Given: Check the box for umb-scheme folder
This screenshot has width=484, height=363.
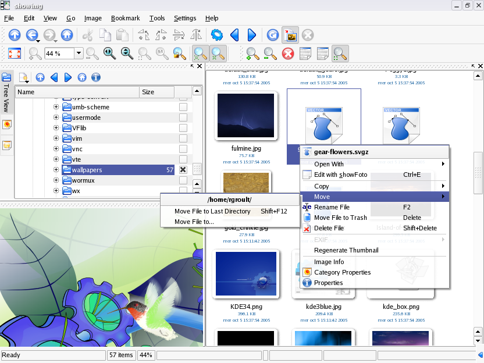Looking at the screenshot, I should tap(183, 107).
